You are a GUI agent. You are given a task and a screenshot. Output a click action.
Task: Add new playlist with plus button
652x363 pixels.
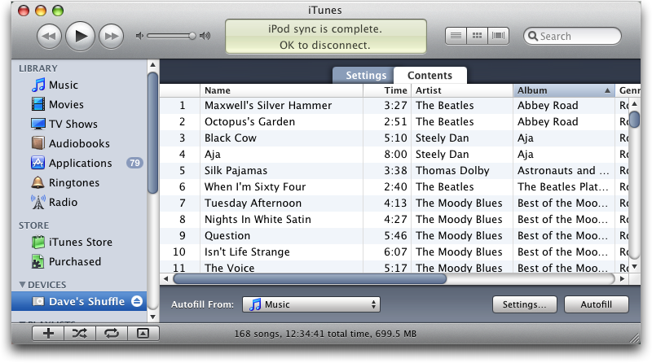(x=48, y=333)
